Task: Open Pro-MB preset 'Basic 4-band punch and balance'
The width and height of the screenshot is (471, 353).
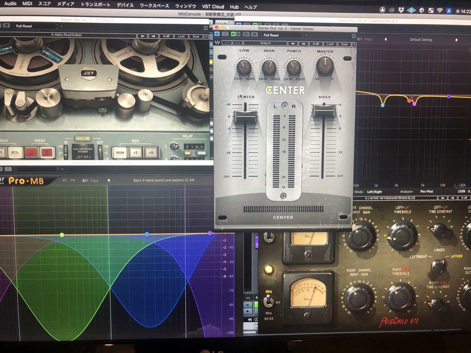Action: click(164, 180)
